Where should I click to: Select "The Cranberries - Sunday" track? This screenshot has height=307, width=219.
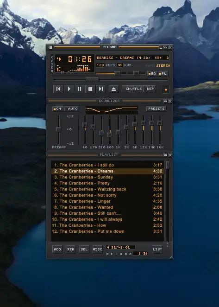pos(107,177)
